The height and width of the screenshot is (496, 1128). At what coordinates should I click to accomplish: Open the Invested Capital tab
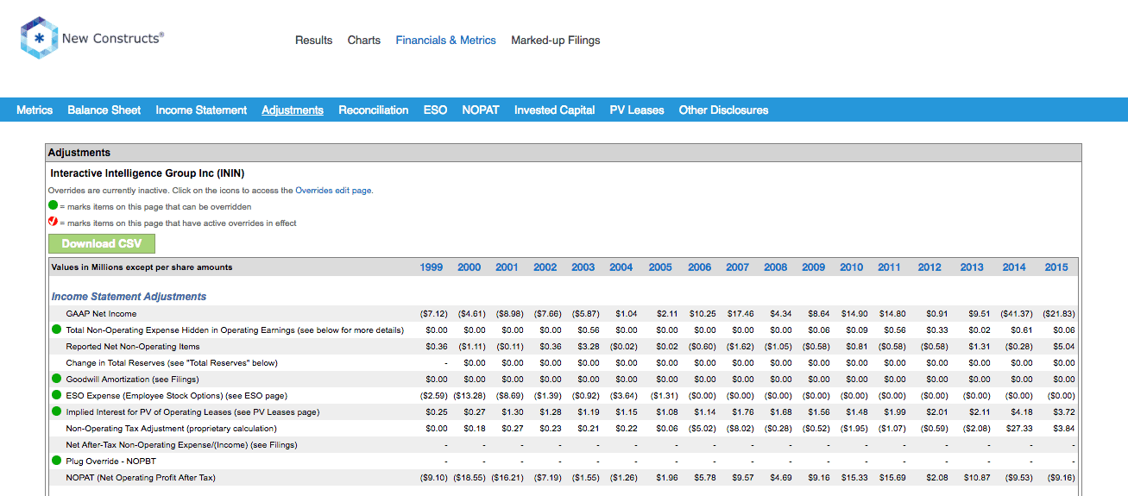point(554,110)
